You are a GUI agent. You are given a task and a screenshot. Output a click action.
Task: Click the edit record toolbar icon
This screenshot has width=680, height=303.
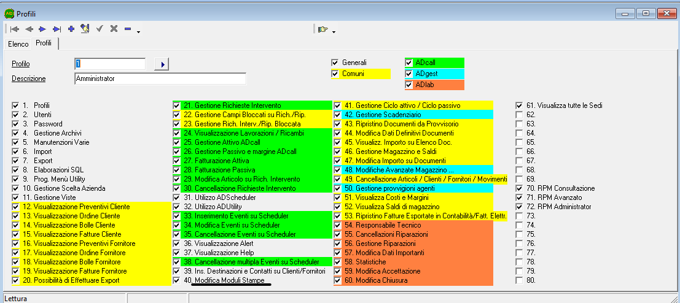[x=85, y=29]
